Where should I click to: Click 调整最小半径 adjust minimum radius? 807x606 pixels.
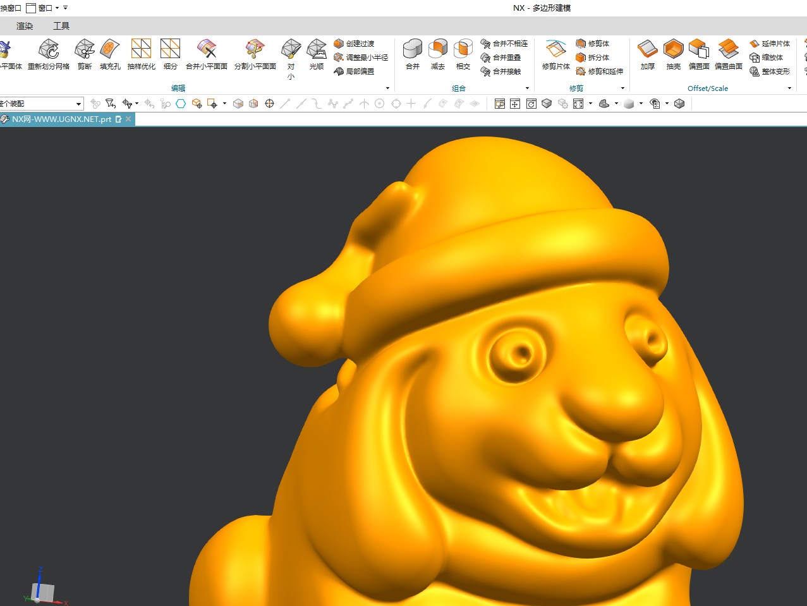tap(361, 58)
